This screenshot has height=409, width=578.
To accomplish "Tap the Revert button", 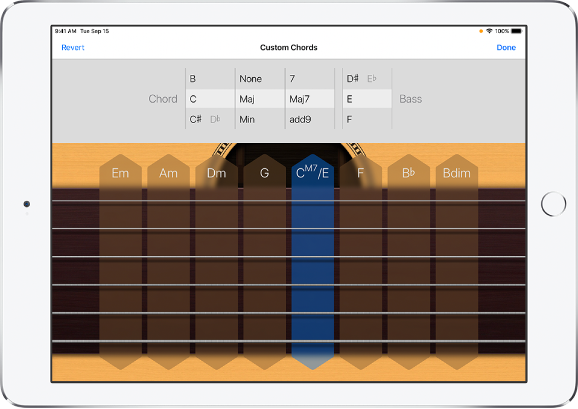I will [x=73, y=48].
